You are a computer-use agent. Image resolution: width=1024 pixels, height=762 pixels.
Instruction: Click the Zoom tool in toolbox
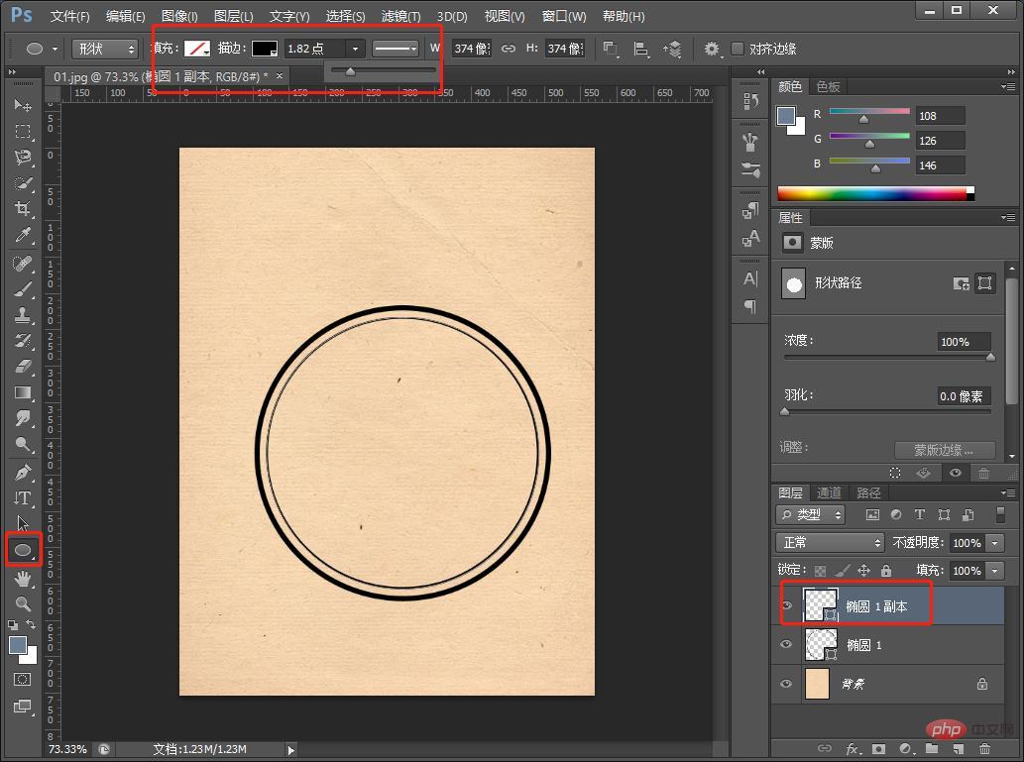tap(23, 602)
